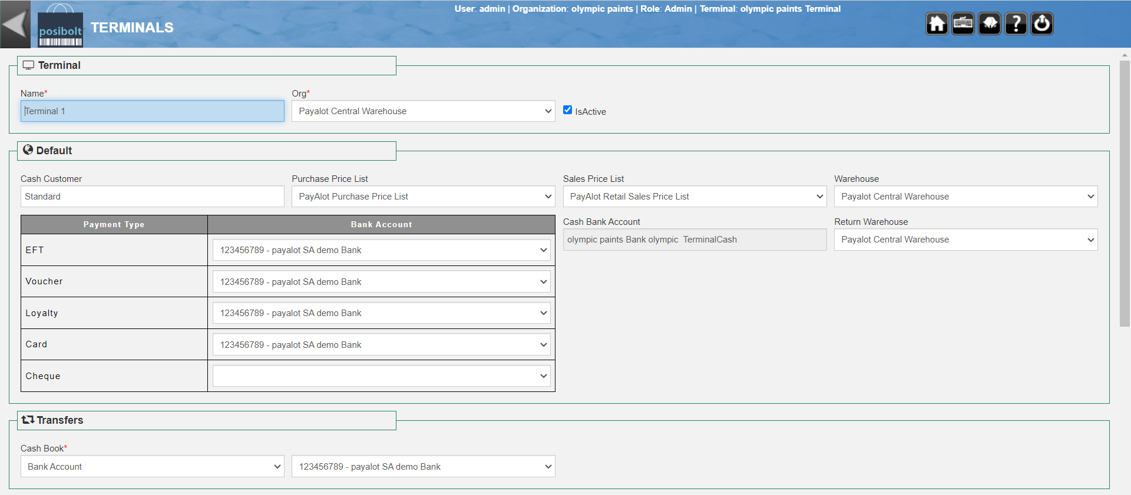Click the posibolt logo
Viewport: 1131px width, 495px height.
point(60,25)
